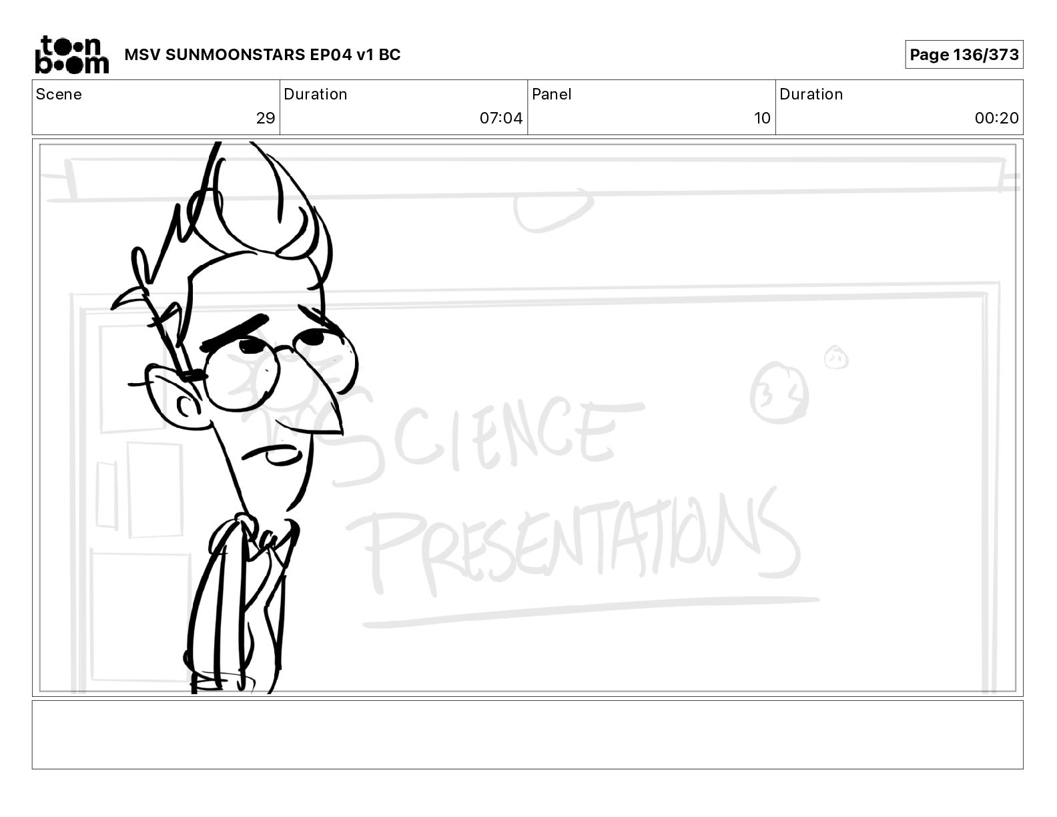
Task: Select scene number 29
Action: [266, 118]
